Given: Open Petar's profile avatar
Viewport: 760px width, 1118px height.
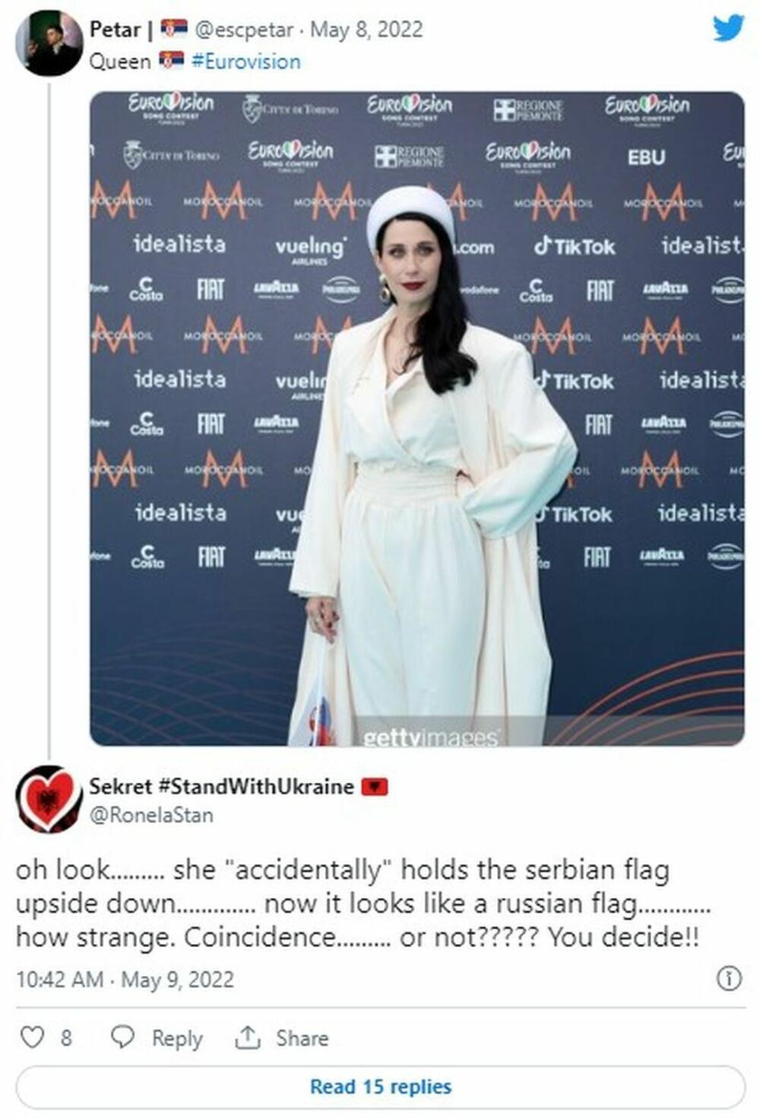Looking at the screenshot, I should [49, 43].
